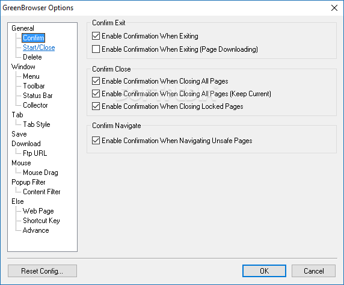Check confirmation when exiting during page downloading
This screenshot has height=285, width=344.
(96, 49)
